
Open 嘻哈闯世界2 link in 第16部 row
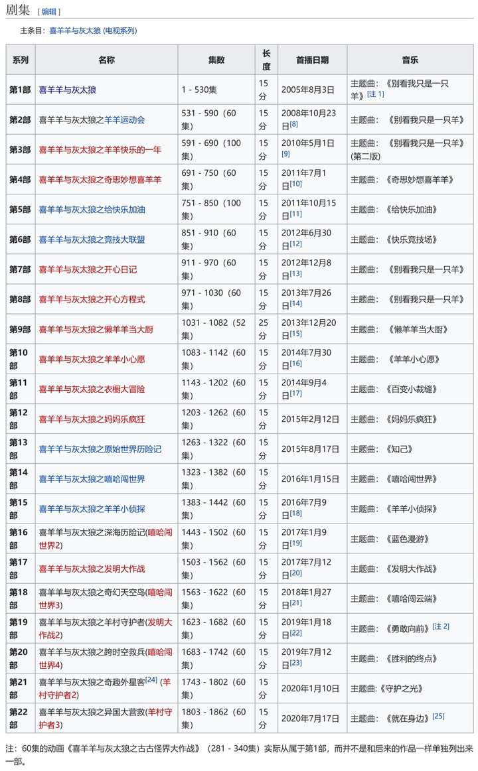click(106, 539)
